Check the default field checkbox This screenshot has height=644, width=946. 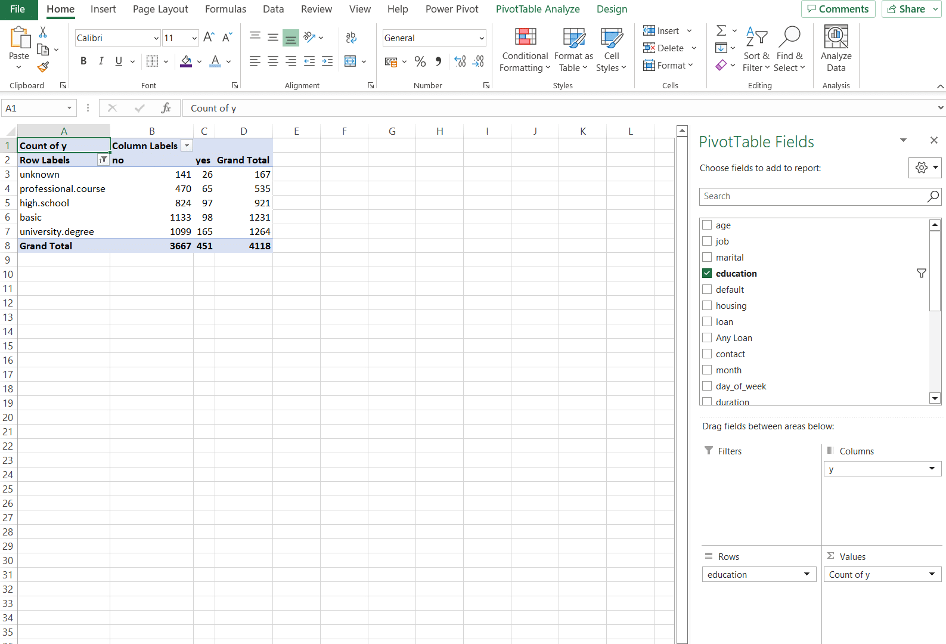coord(707,289)
